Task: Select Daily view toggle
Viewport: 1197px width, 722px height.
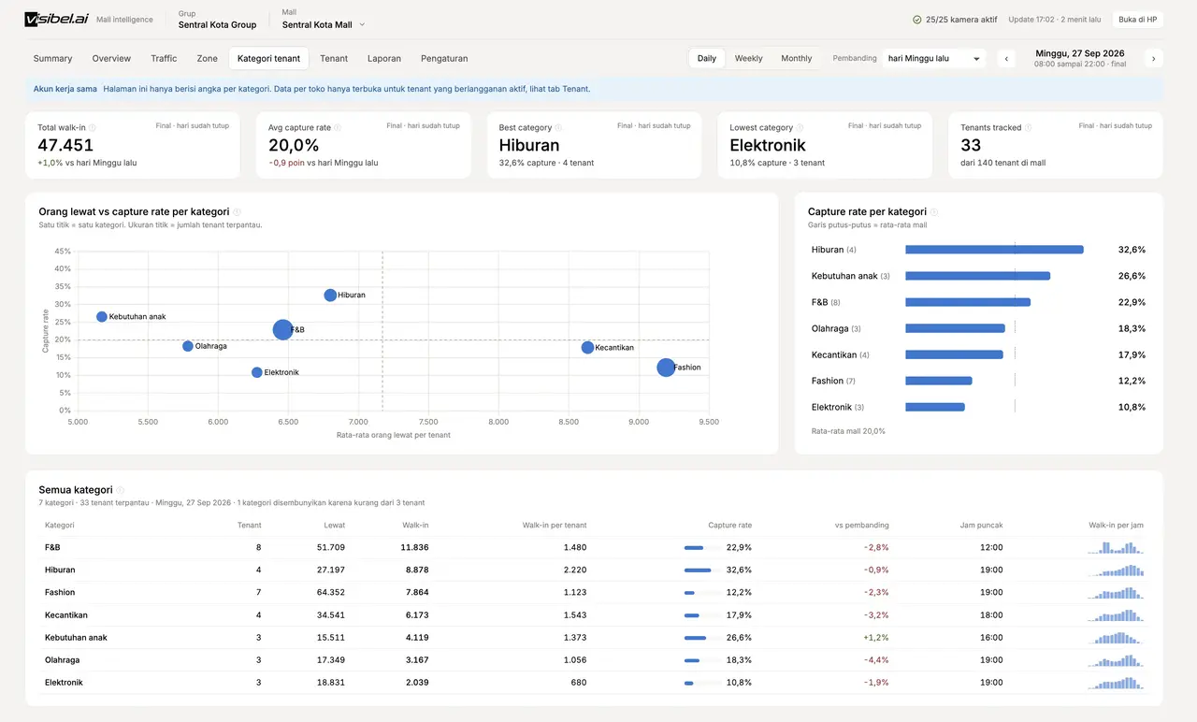Action: [707, 58]
